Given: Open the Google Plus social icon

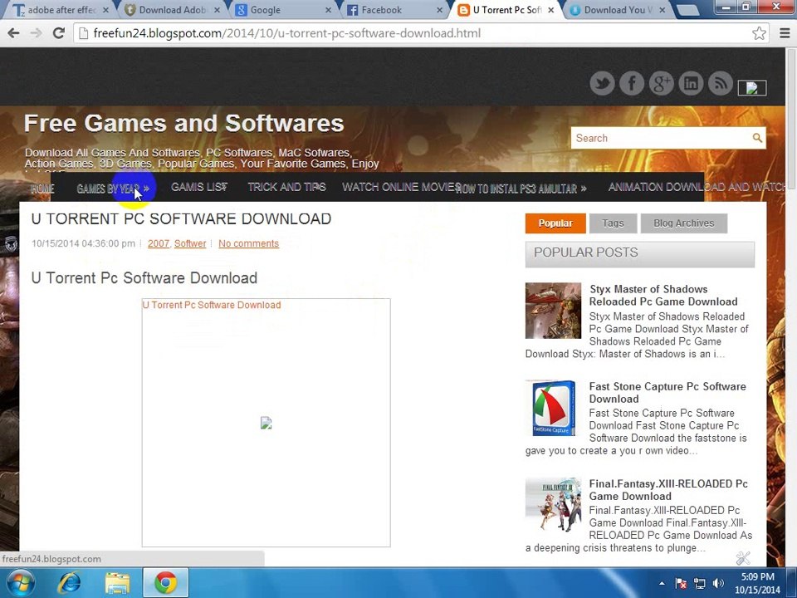Looking at the screenshot, I should pos(662,83).
